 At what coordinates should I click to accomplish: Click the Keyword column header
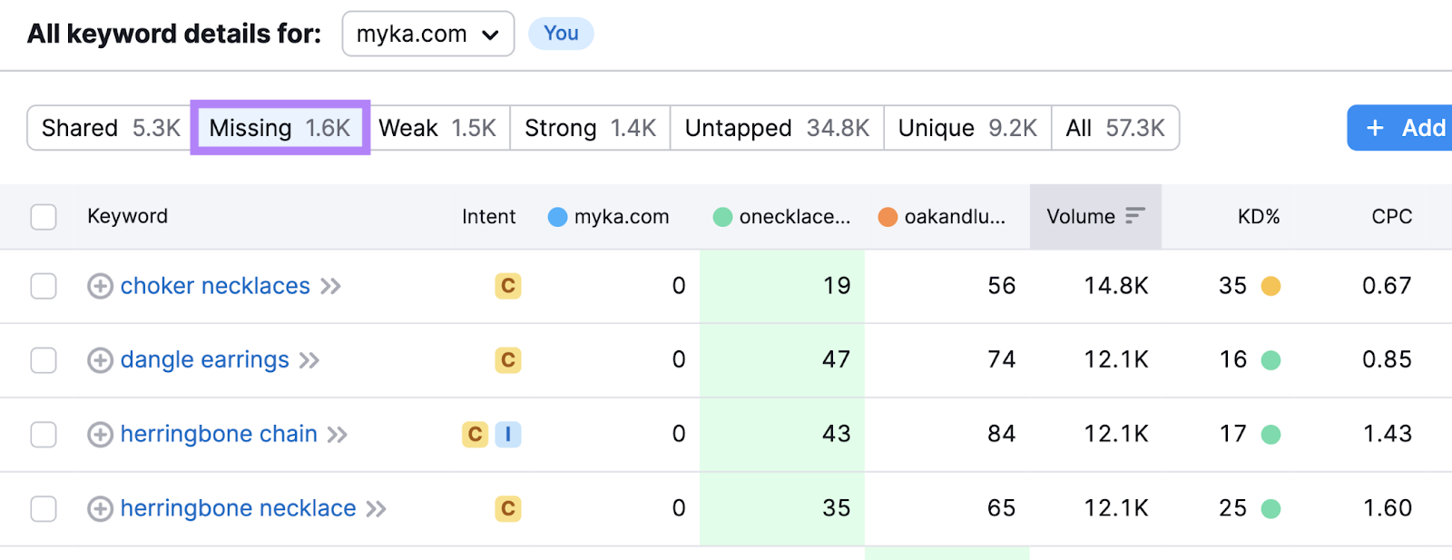pyautogui.click(x=127, y=216)
